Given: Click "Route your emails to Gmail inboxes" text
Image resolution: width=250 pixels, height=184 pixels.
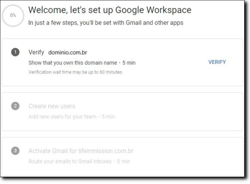Looking at the screenshot, I should pos(70,161).
